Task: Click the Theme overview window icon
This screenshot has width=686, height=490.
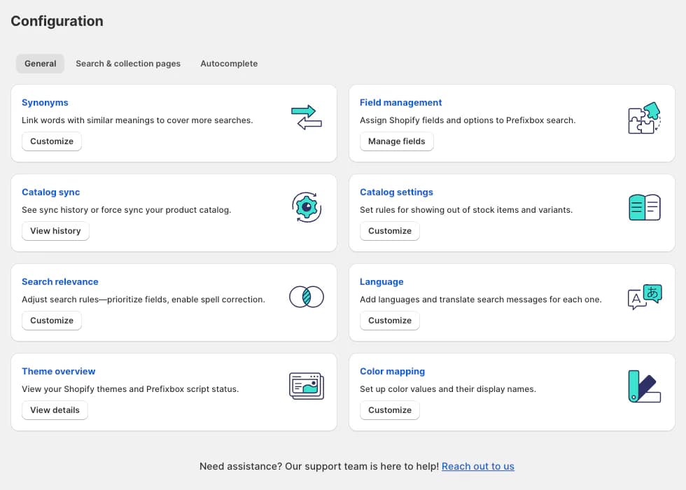Action: [x=307, y=386]
